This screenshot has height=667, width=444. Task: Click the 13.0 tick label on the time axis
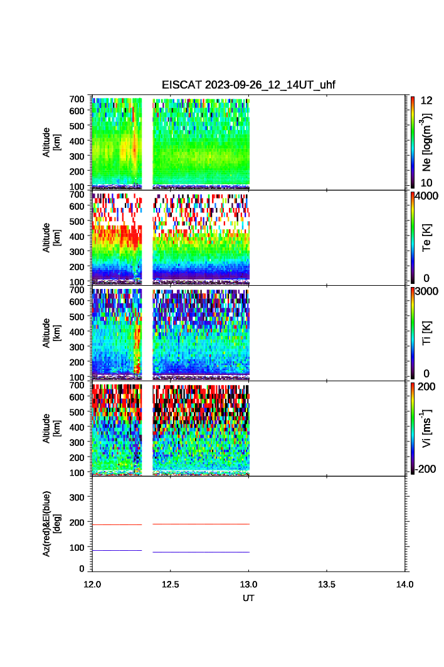point(249,584)
